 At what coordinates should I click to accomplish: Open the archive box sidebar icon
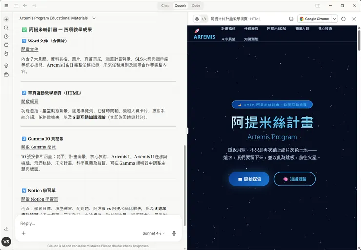(6, 45)
